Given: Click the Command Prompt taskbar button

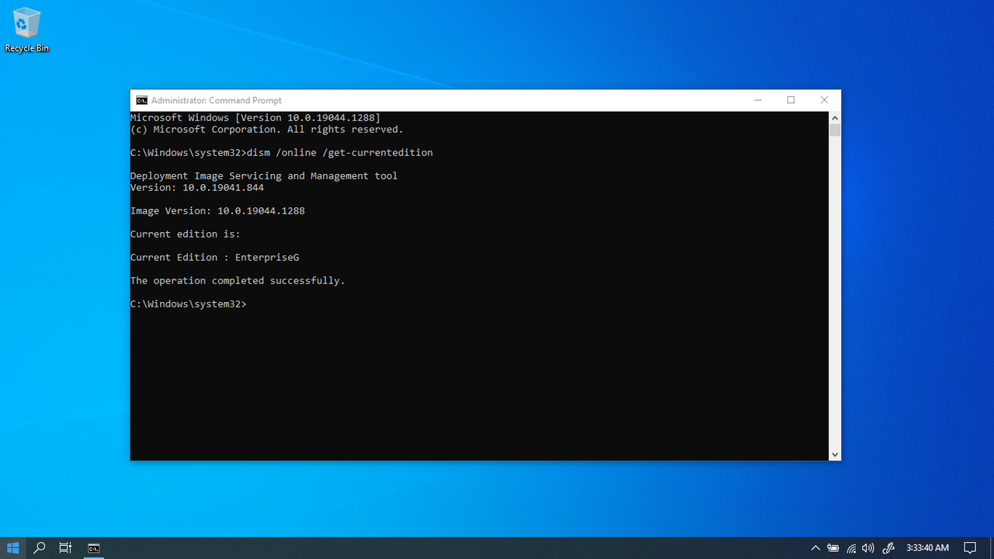Looking at the screenshot, I should (x=93, y=548).
